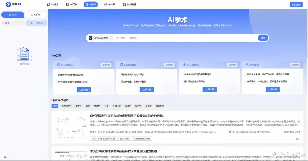Click 立即体验 under AI文档解析
The width and height of the screenshot is (308, 161).
click(x=84, y=90)
